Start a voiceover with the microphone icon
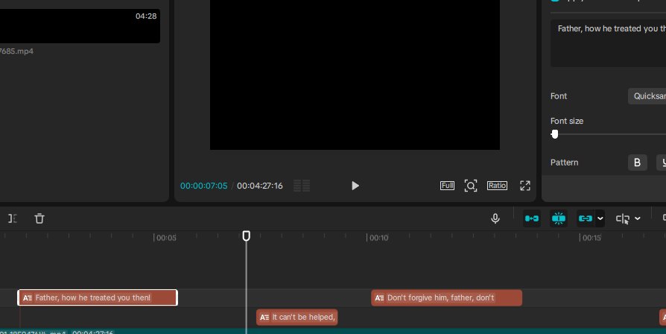Viewport: 666px width, 334px height. (495, 218)
